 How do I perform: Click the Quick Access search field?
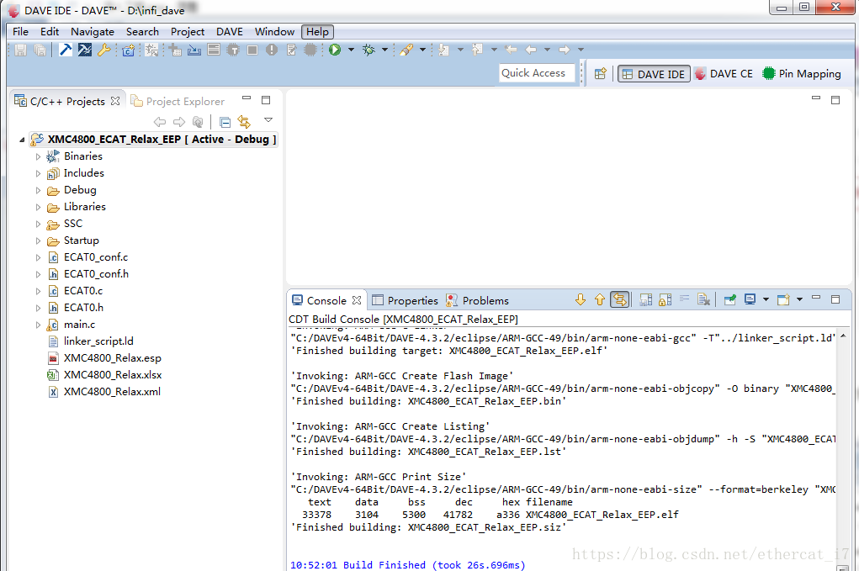(x=536, y=73)
